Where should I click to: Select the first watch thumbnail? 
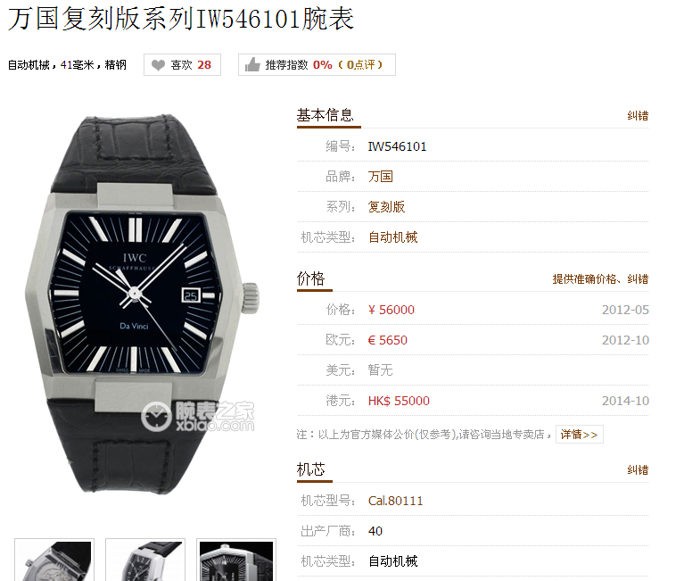point(54,560)
